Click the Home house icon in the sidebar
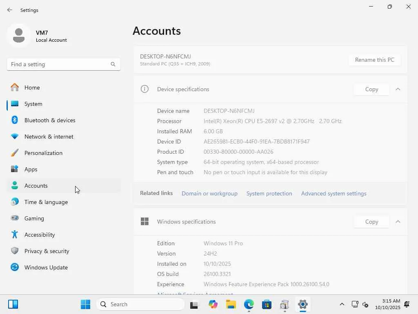Screen dimensions: 418x314 point(15,87)
